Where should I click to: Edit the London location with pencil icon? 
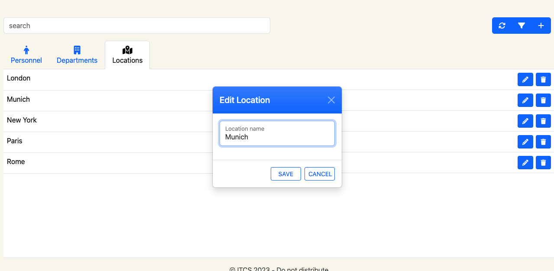(x=525, y=80)
